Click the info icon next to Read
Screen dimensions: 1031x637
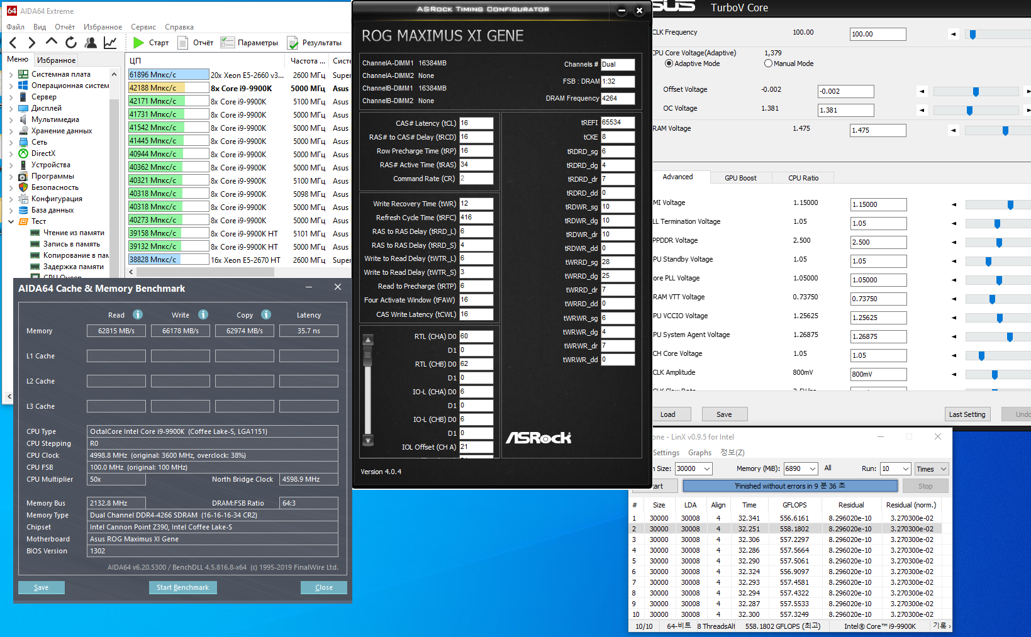click(x=138, y=314)
